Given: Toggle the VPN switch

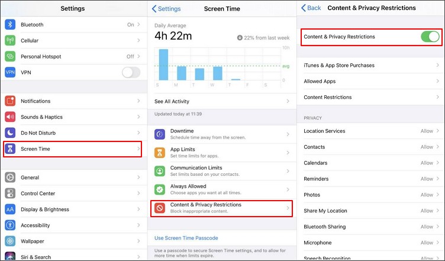Looking at the screenshot, I should 131,72.
